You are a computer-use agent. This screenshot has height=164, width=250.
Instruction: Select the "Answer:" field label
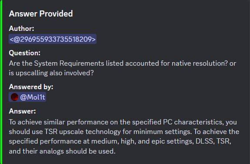click(x=23, y=111)
